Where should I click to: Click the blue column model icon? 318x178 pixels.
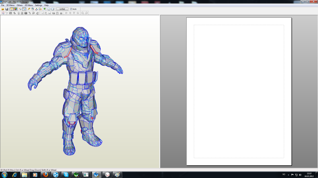click(32, 9)
